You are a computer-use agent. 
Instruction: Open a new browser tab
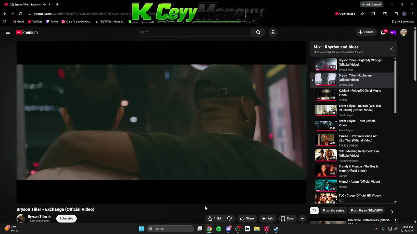[x=57, y=4]
